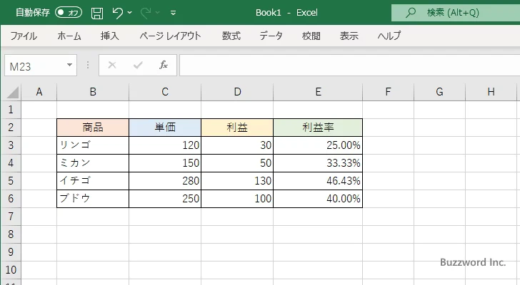Click the Insert Function fx icon

[x=164, y=65]
